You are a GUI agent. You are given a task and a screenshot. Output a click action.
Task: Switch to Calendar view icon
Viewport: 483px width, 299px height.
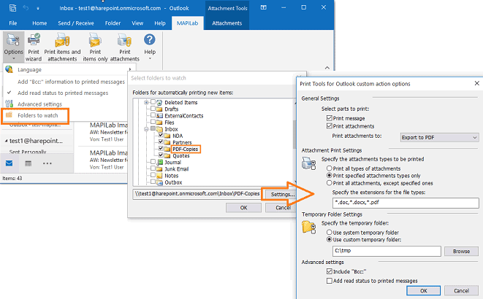28,163
